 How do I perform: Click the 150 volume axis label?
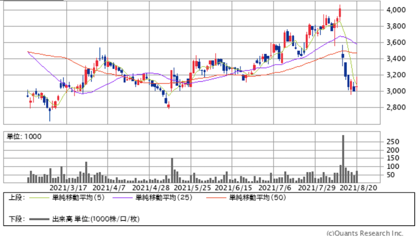click(x=393, y=158)
